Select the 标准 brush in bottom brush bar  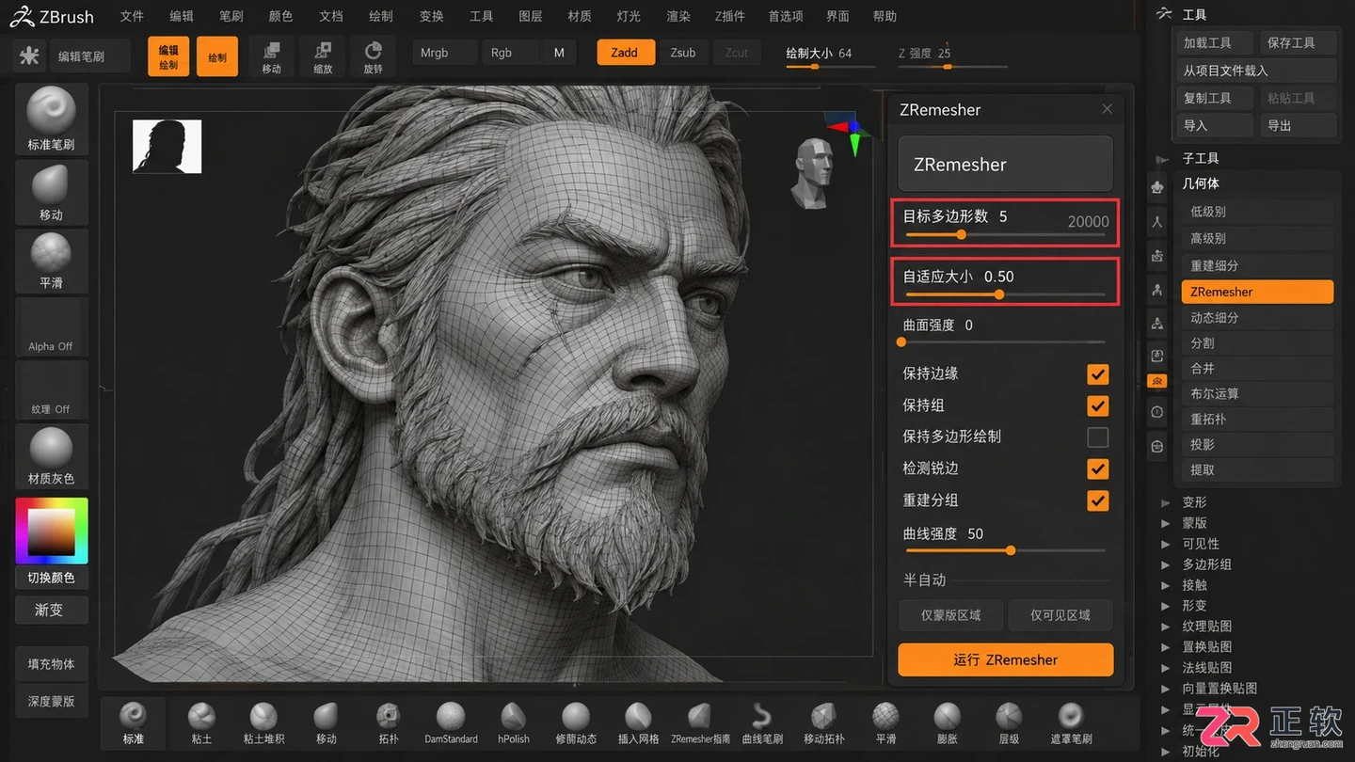[x=133, y=722]
